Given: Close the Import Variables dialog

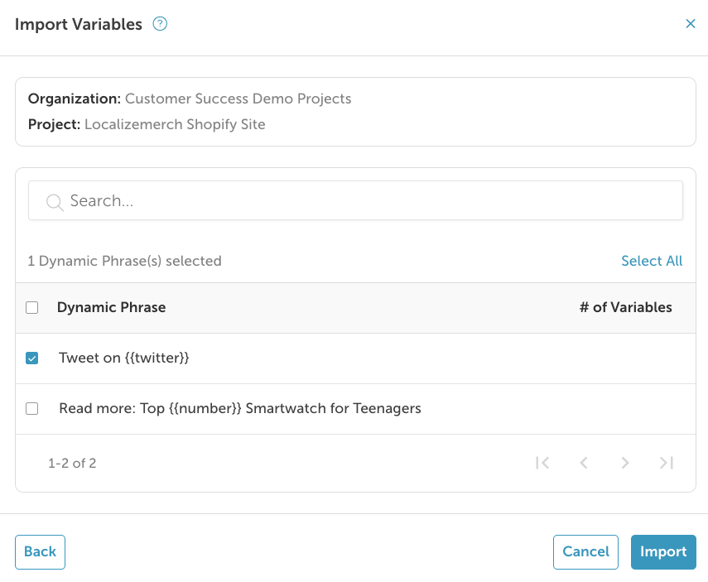Looking at the screenshot, I should 691,24.
